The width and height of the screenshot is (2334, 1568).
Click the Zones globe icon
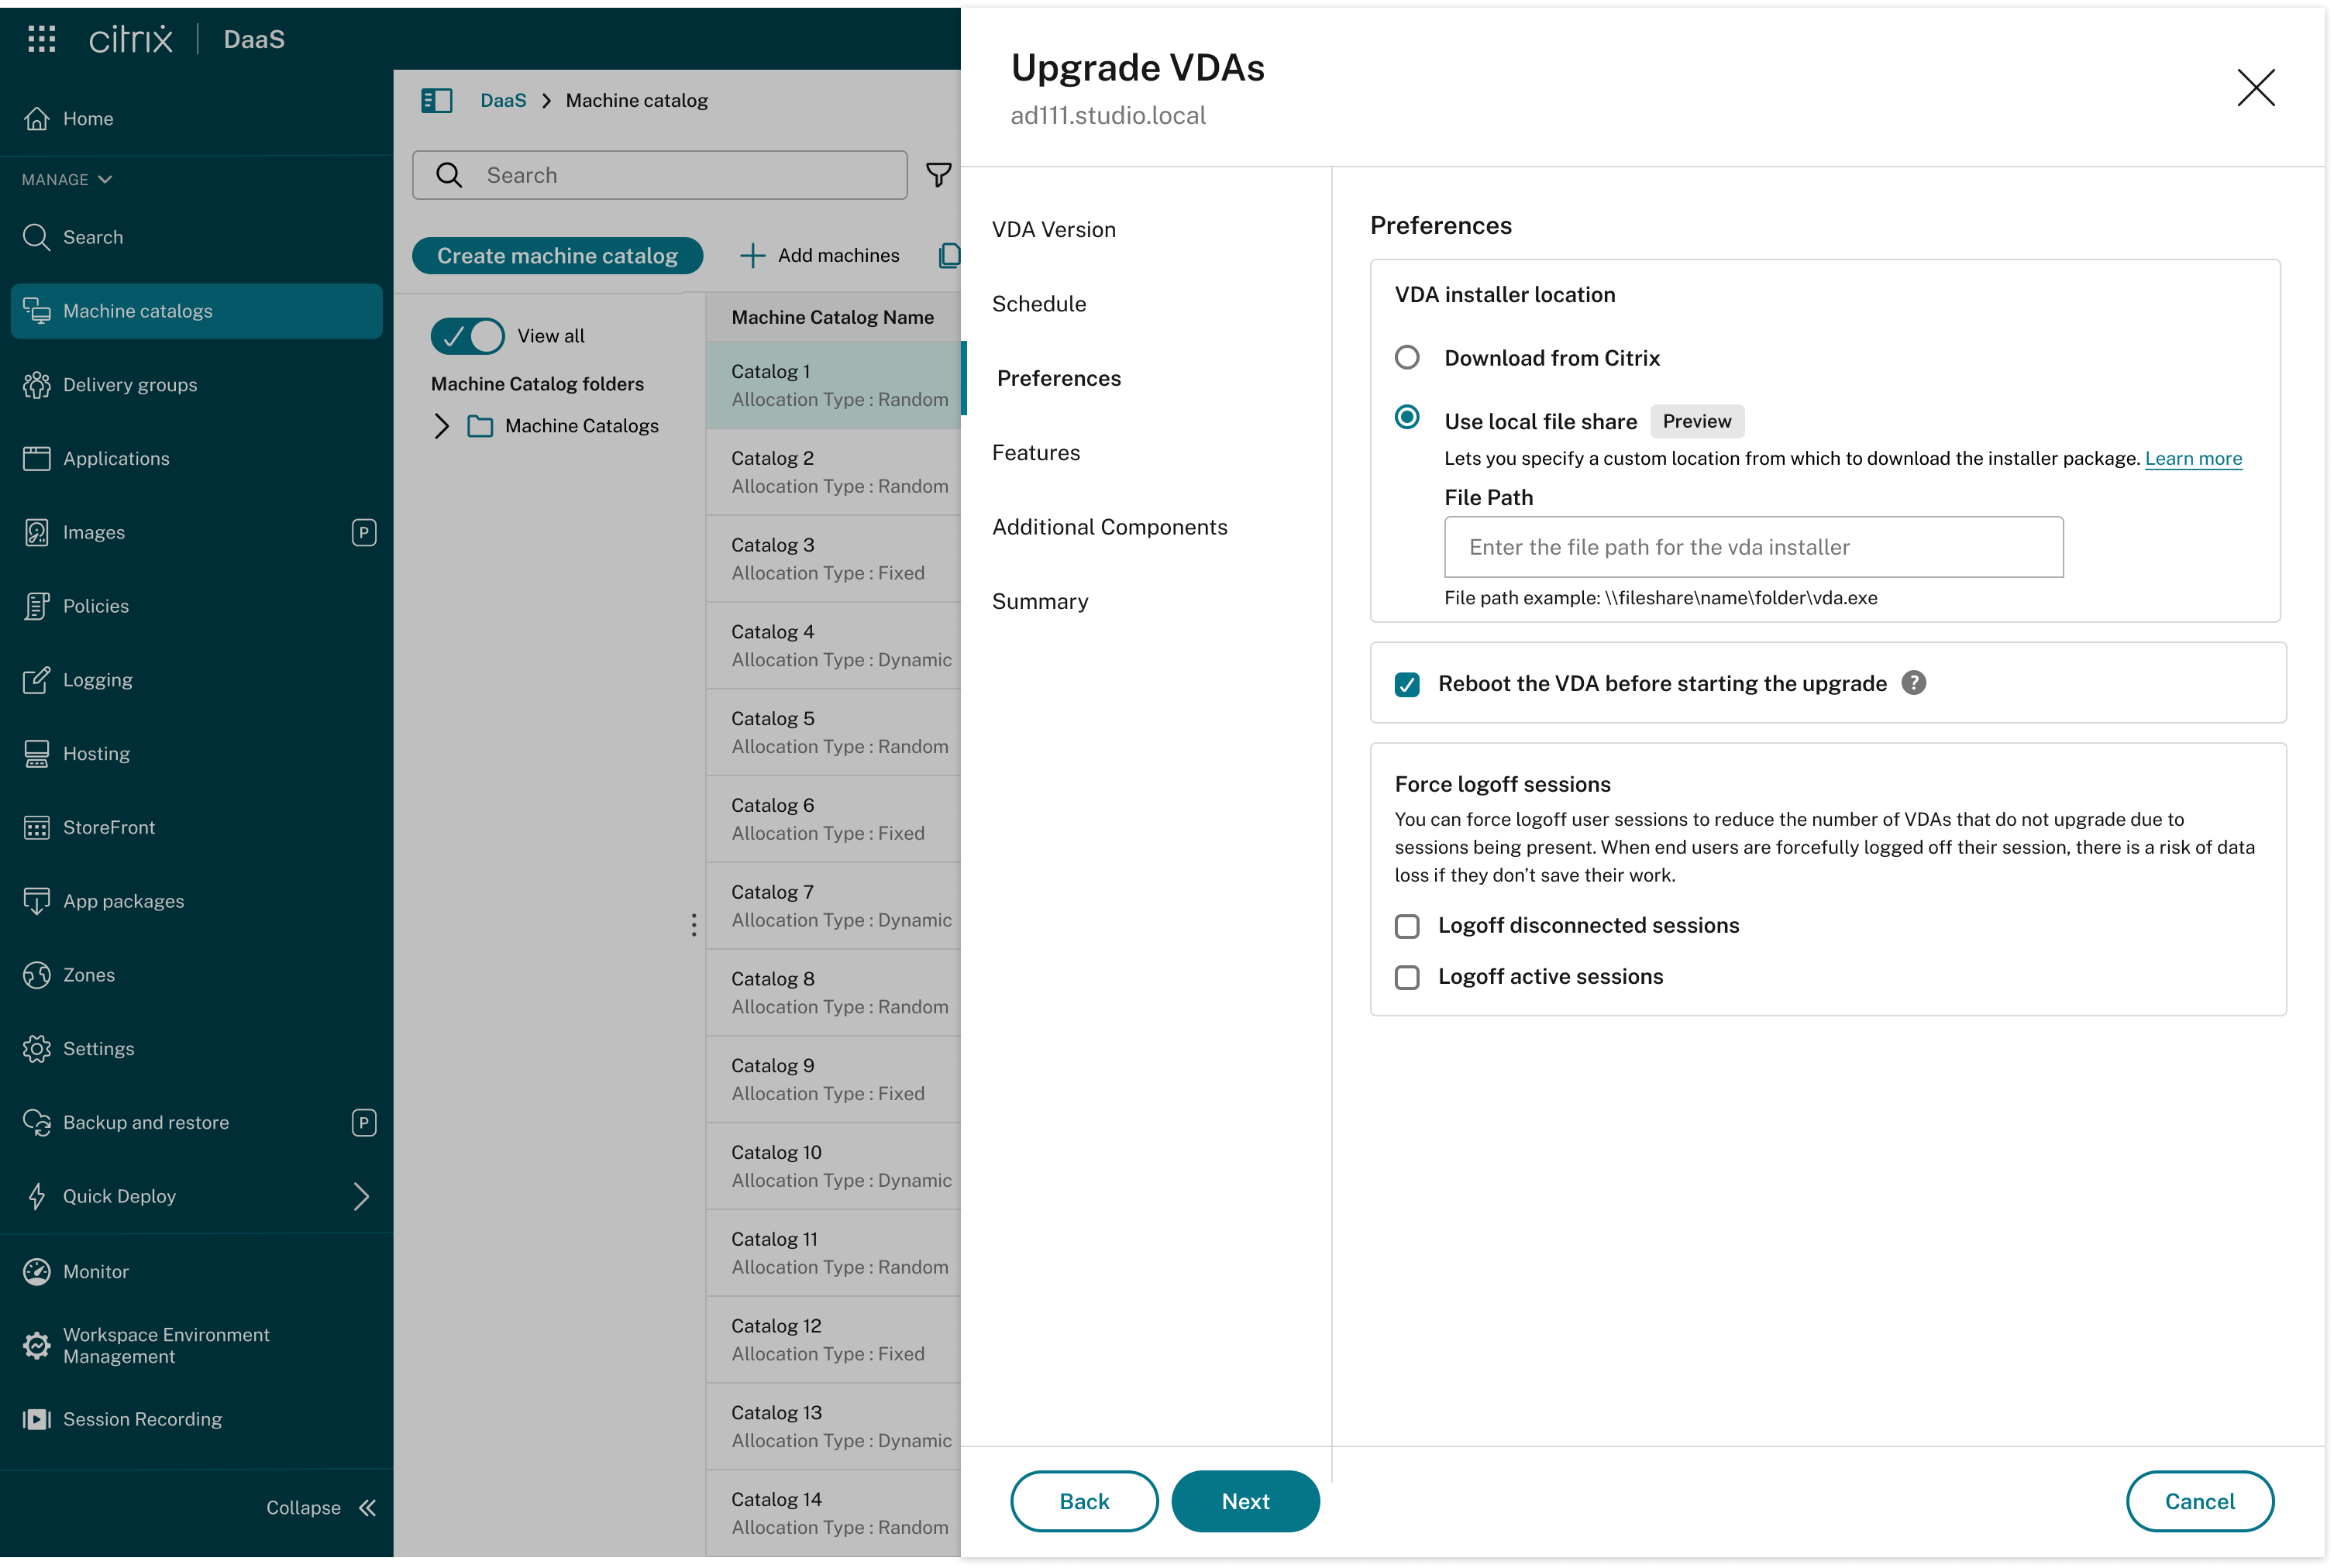point(37,975)
